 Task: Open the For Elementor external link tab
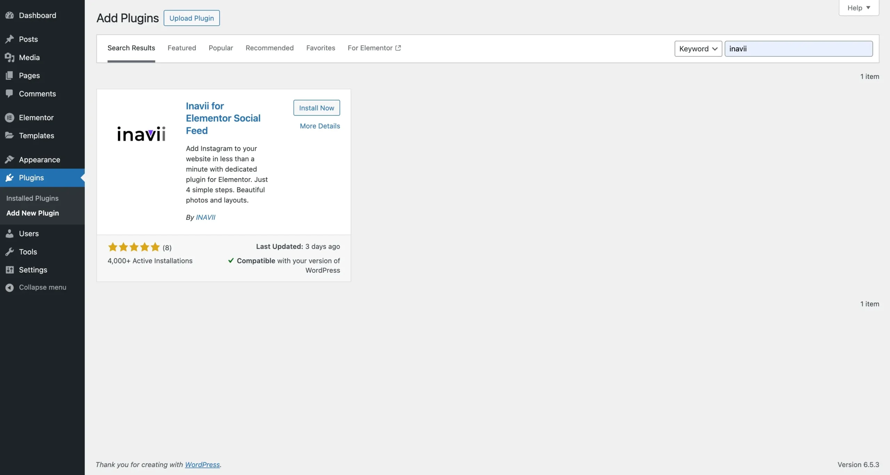click(x=374, y=48)
